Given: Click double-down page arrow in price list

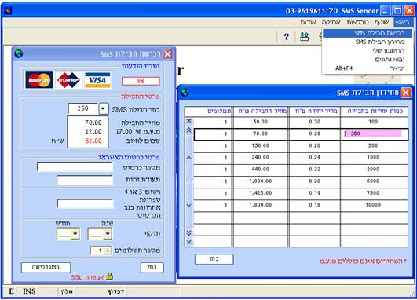Looking at the screenshot, I should coord(188,233).
